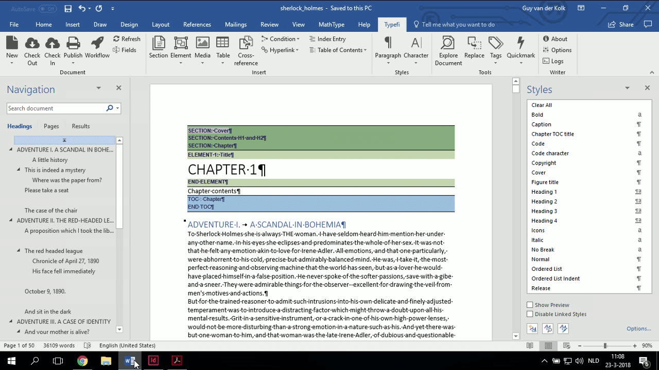Switch to the References ribbon tab
The width and height of the screenshot is (659, 370).
[197, 25]
